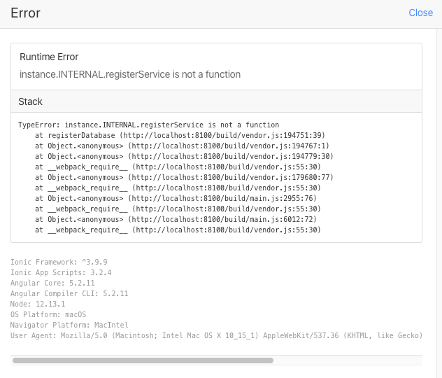442x378 pixels.
Task: Close the Error dialog
Action: pyautogui.click(x=420, y=13)
